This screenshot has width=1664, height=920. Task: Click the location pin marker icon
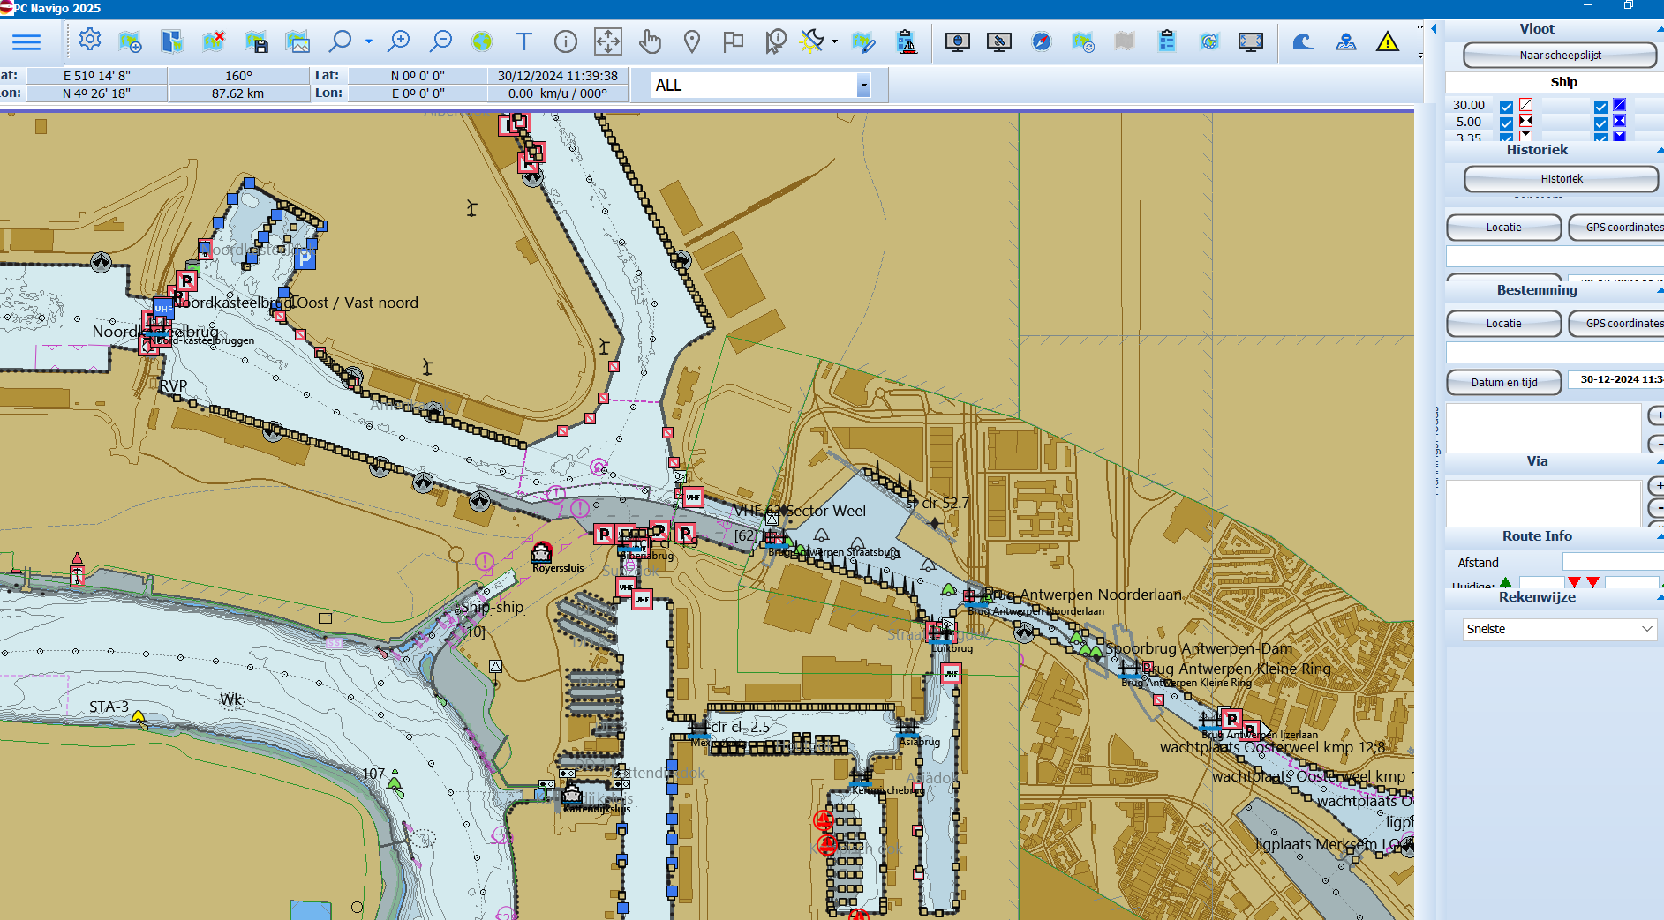click(x=692, y=41)
